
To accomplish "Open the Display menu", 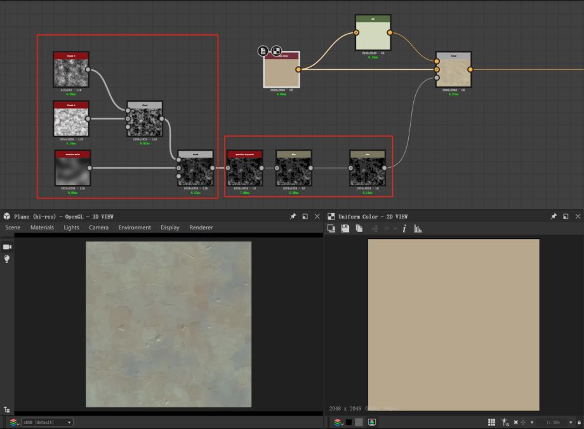I will coord(170,228).
